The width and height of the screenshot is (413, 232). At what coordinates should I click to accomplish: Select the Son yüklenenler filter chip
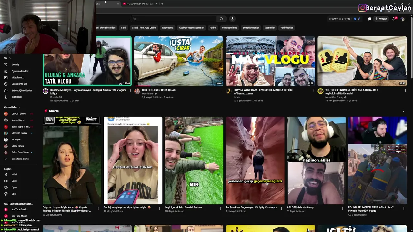coord(251,28)
